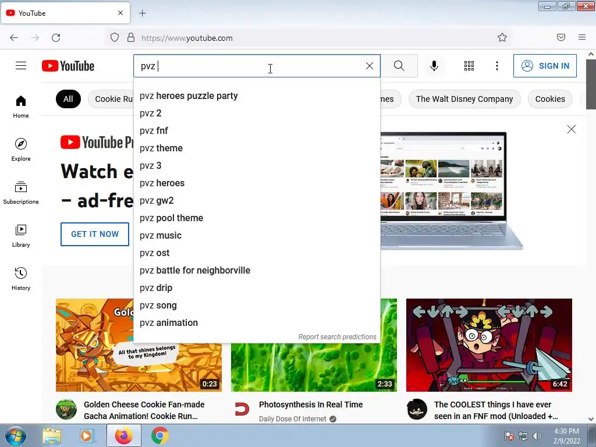Screen dimensions: 596x447
Task: Open Windows Explorer from the taskbar
Action: coord(52,435)
